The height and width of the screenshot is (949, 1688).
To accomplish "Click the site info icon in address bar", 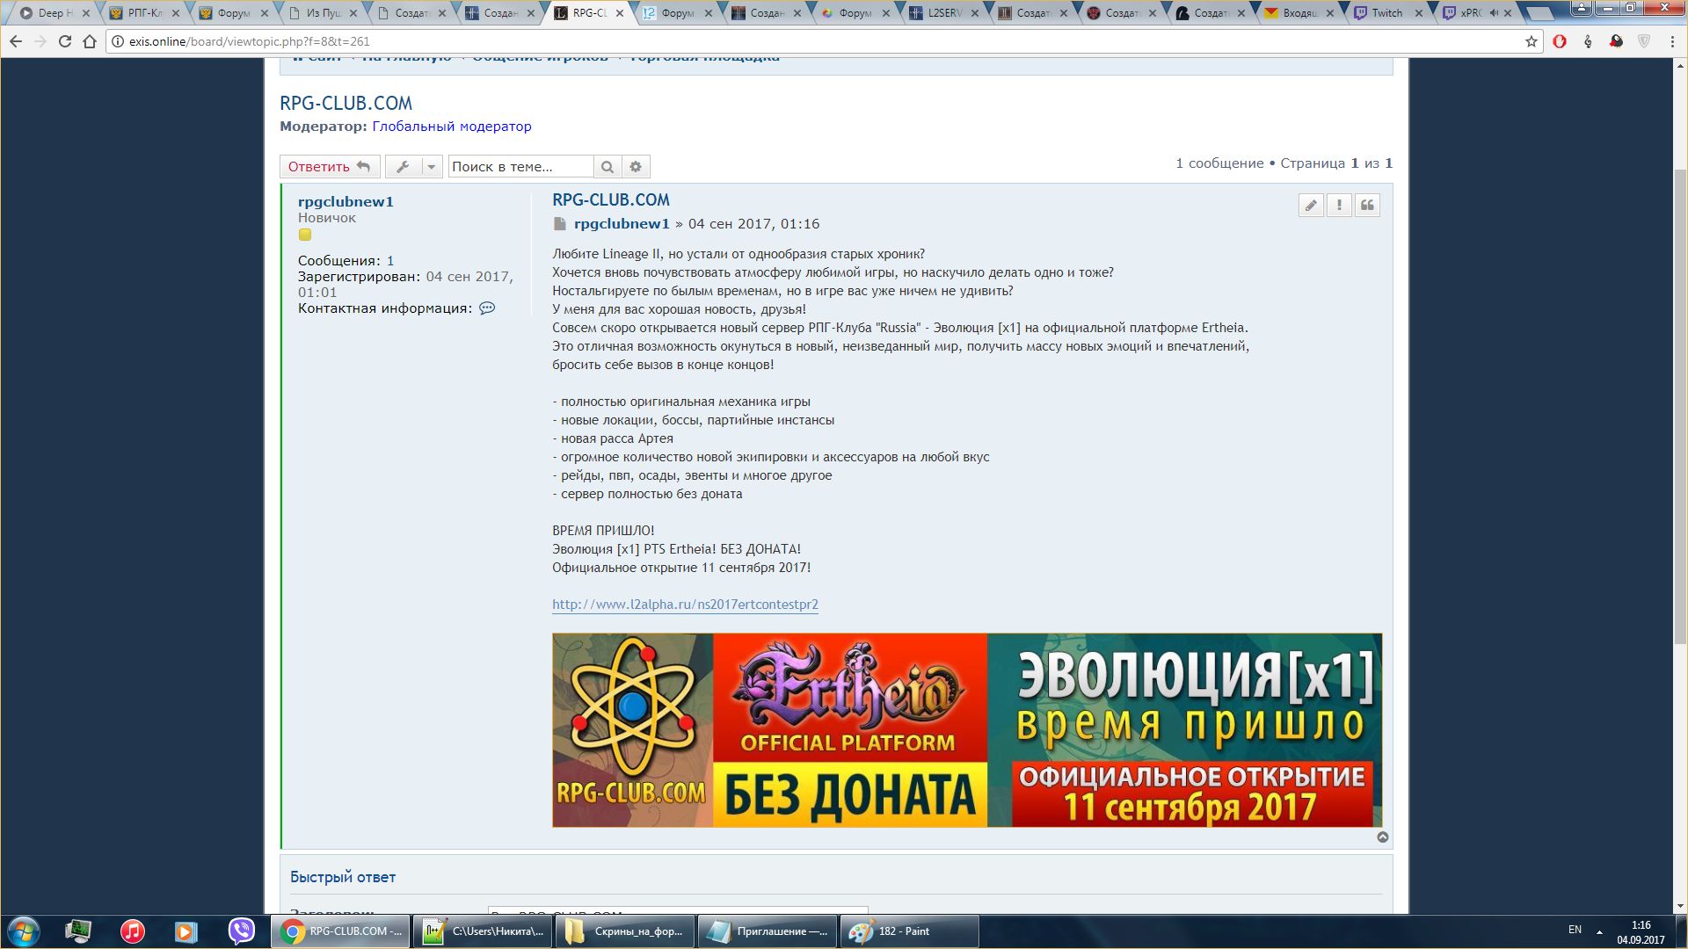I will pos(117,41).
